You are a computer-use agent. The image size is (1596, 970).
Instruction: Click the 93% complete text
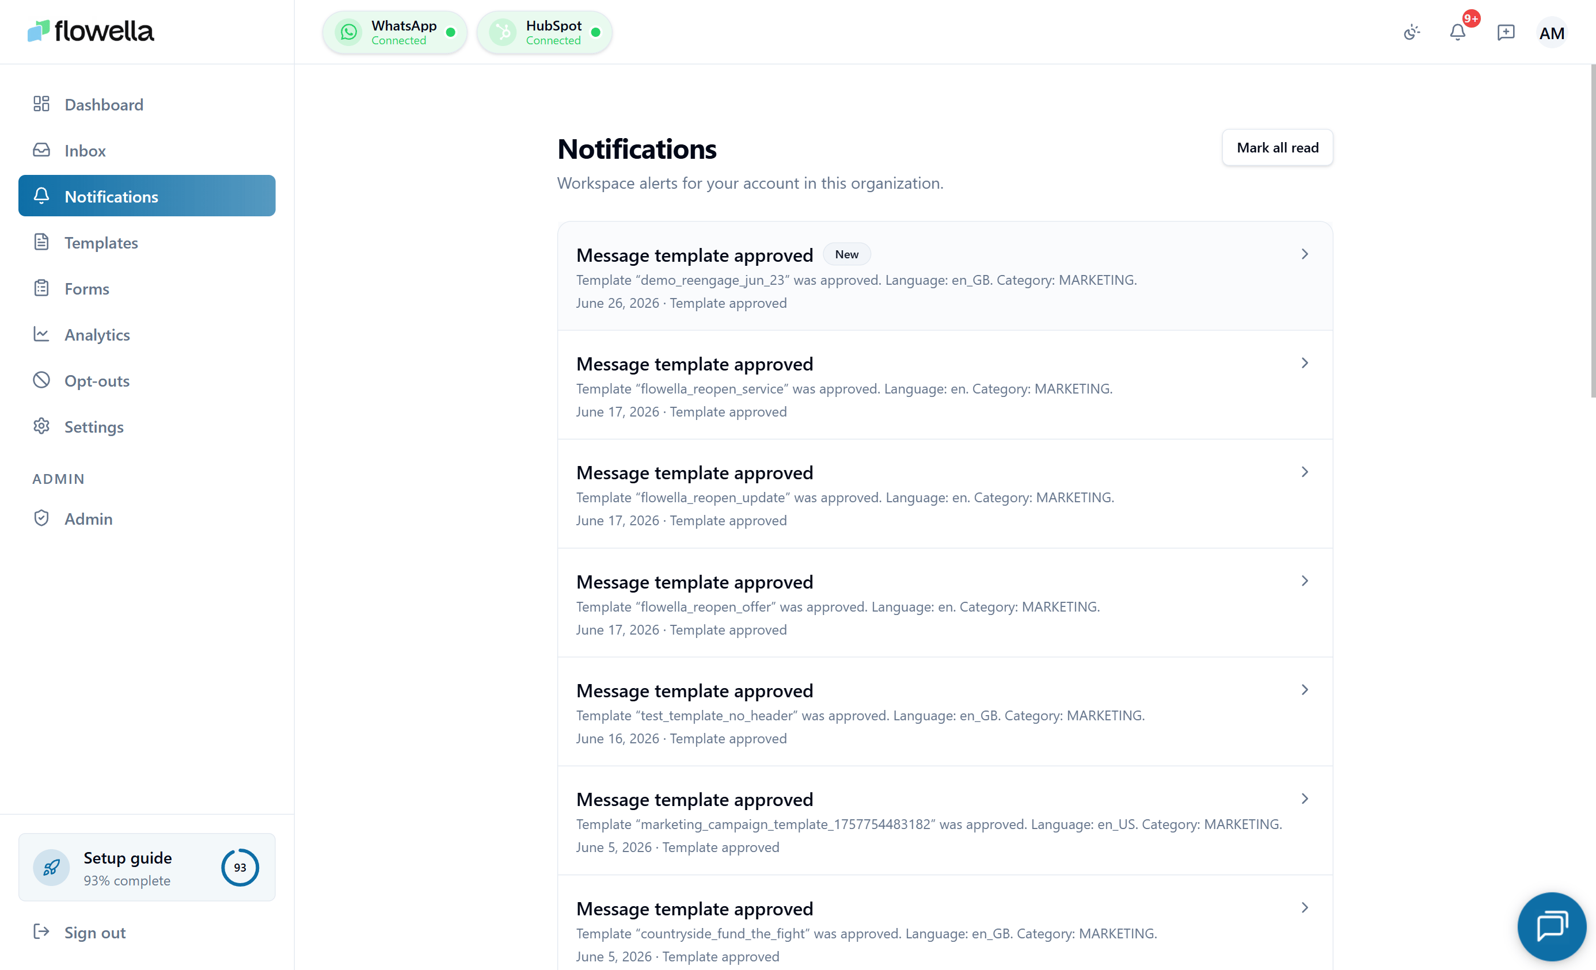[x=127, y=881]
